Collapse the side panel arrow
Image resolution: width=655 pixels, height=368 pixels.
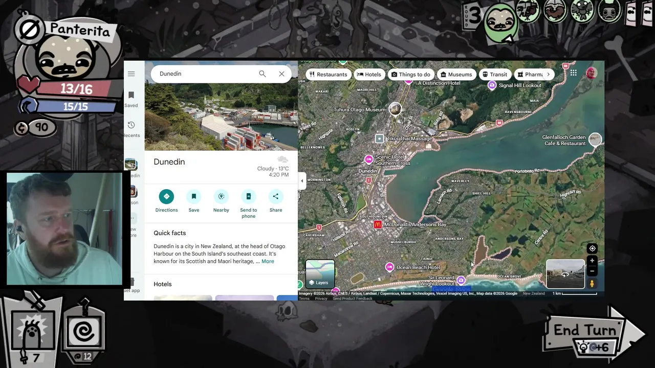tap(302, 180)
